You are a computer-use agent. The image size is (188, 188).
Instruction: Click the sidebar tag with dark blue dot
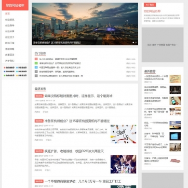pyautogui.click(x=9, y=72)
